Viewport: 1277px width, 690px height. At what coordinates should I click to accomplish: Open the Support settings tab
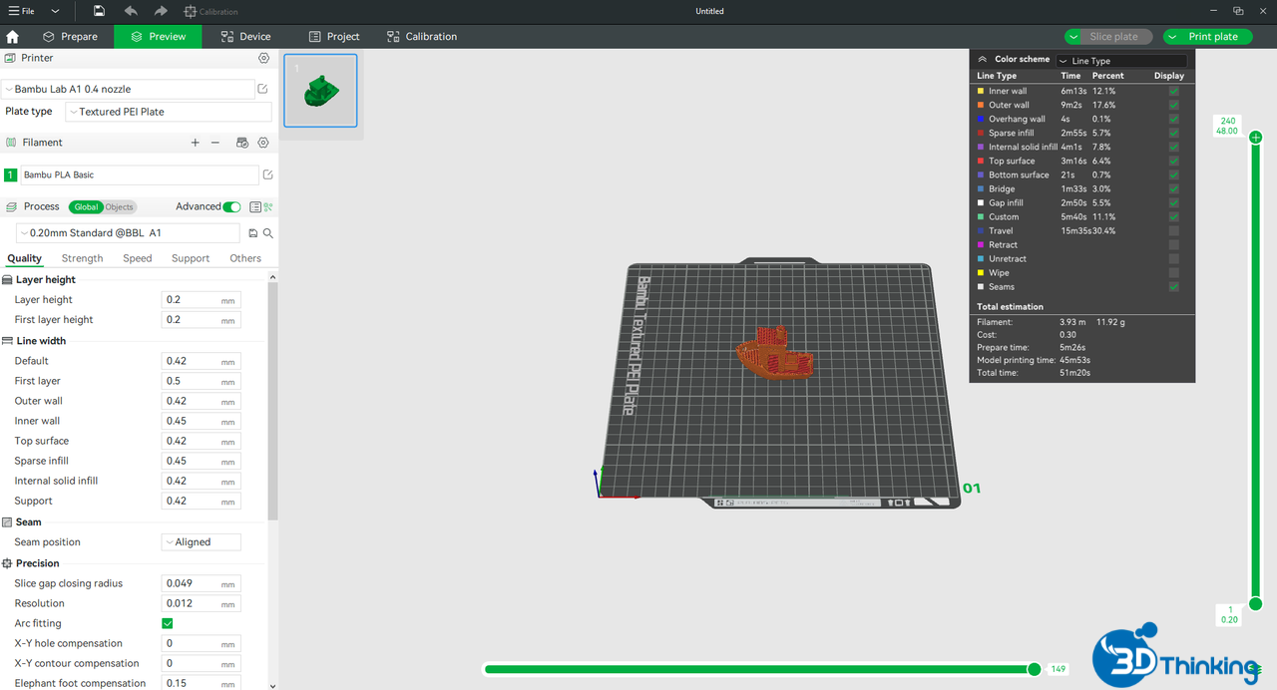(x=191, y=258)
